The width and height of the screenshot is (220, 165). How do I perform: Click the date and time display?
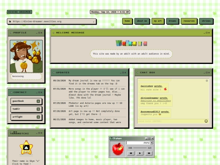110,12
